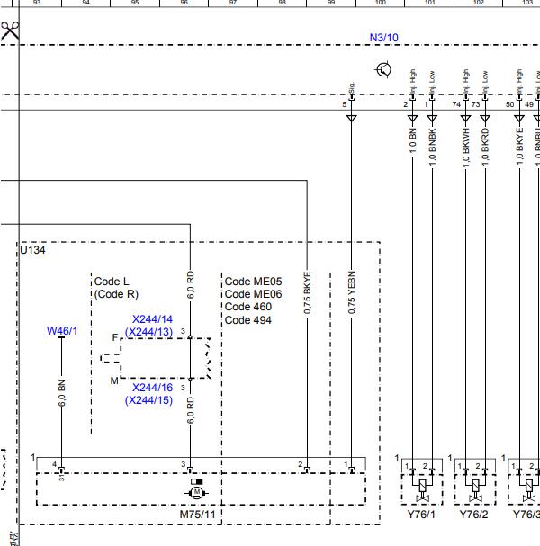
Task: Click column number 94 in the top ruler
Action: (x=86, y=3)
